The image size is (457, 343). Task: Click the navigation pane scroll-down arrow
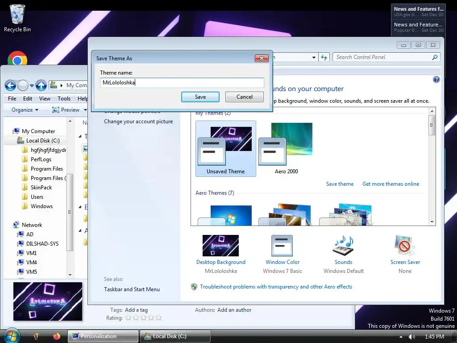[x=70, y=275]
